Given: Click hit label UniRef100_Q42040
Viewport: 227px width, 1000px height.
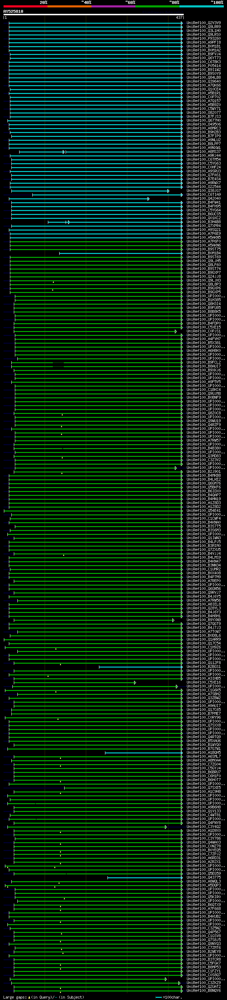Looking at the screenshot, I should 204,198.
